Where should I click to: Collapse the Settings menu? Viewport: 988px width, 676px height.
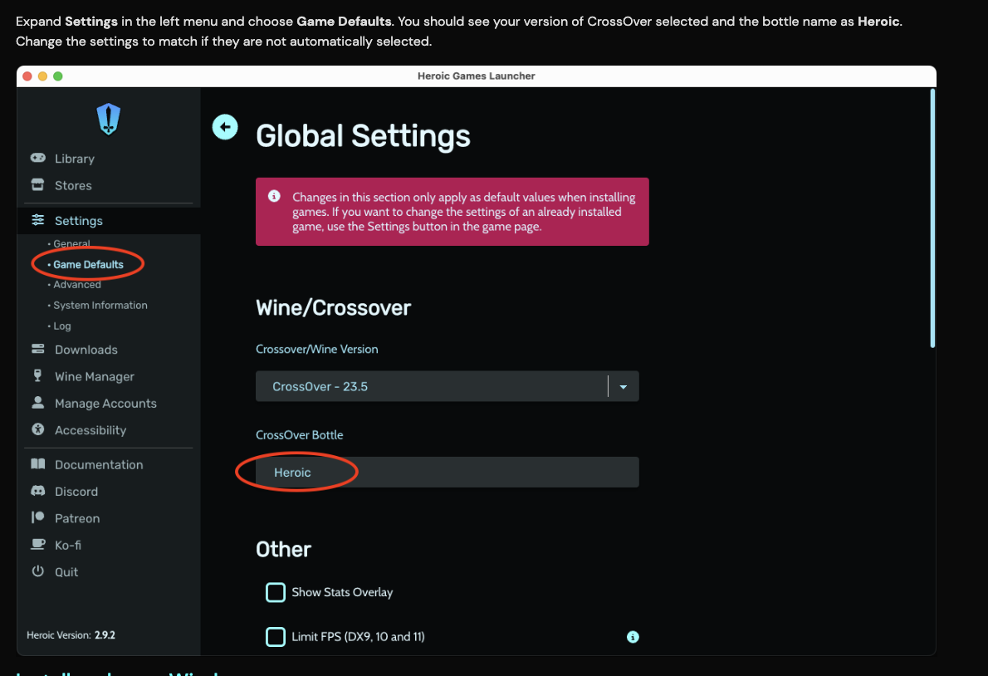pyautogui.click(x=78, y=221)
